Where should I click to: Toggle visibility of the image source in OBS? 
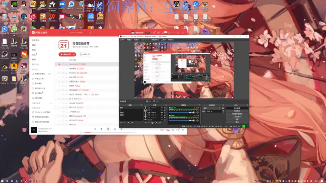click(x=161, y=110)
